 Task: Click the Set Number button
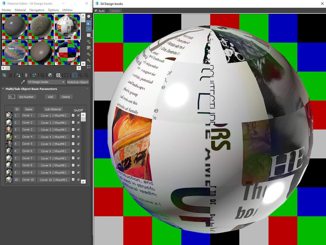click(26, 97)
